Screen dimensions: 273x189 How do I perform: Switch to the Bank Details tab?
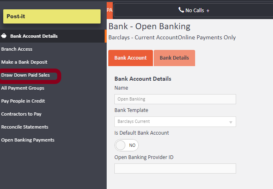coord(174,58)
